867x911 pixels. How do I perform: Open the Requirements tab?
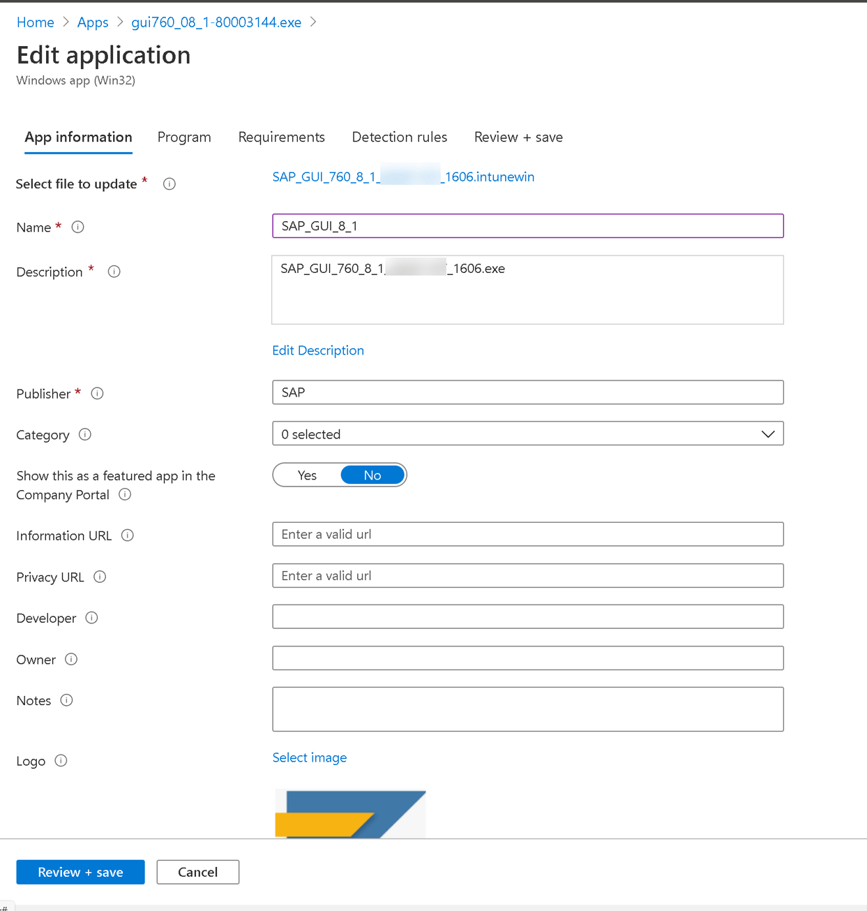pyautogui.click(x=281, y=137)
